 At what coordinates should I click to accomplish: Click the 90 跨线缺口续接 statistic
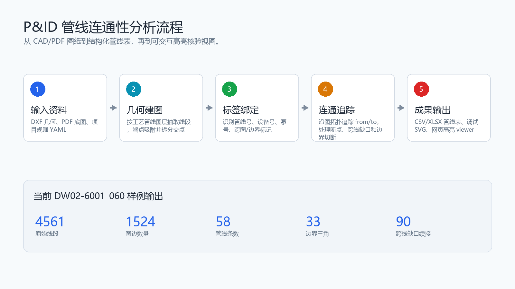point(413,226)
